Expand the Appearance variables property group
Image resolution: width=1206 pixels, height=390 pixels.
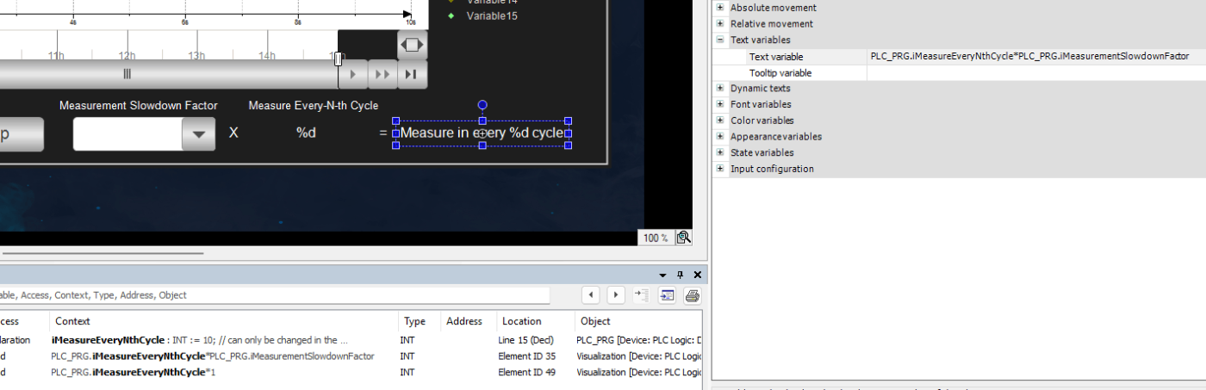pyautogui.click(x=720, y=136)
